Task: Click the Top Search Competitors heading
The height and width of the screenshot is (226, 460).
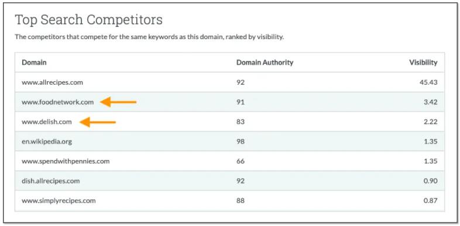Action: [88, 20]
